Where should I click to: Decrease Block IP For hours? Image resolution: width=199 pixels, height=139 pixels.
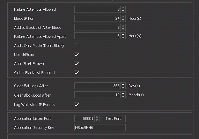[x=123, y=20]
